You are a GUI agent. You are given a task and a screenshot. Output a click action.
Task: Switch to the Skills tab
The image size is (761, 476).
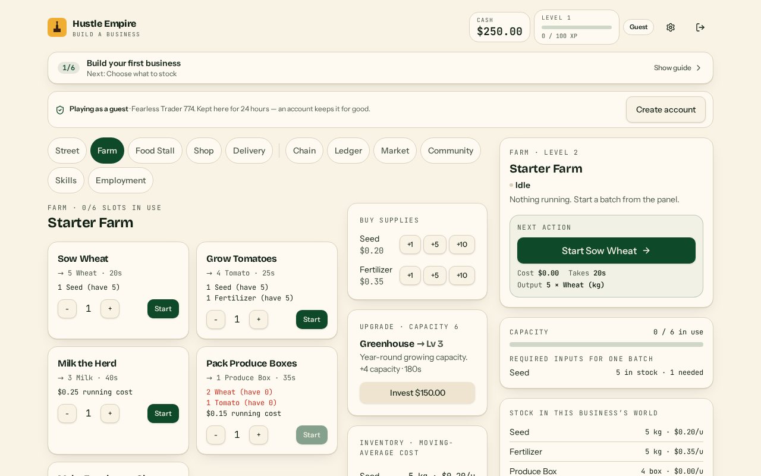tap(66, 180)
